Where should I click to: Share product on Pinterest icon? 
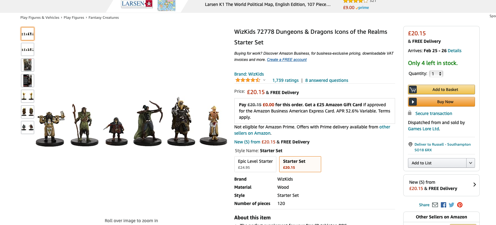[460, 205]
